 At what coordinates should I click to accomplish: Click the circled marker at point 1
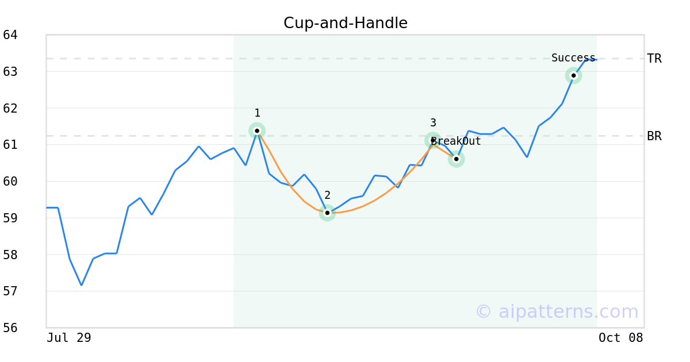pyautogui.click(x=257, y=131)
